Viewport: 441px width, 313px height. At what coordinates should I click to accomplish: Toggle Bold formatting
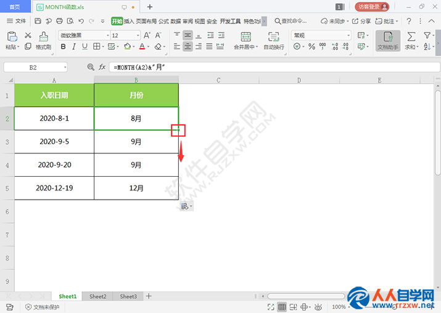[x=64, y=46]
